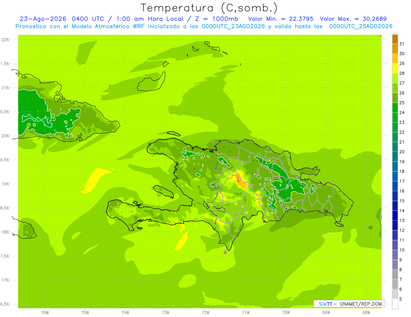Click the '68W' longitude label
This screenshot has height=317, width=411.
[366, 313]
